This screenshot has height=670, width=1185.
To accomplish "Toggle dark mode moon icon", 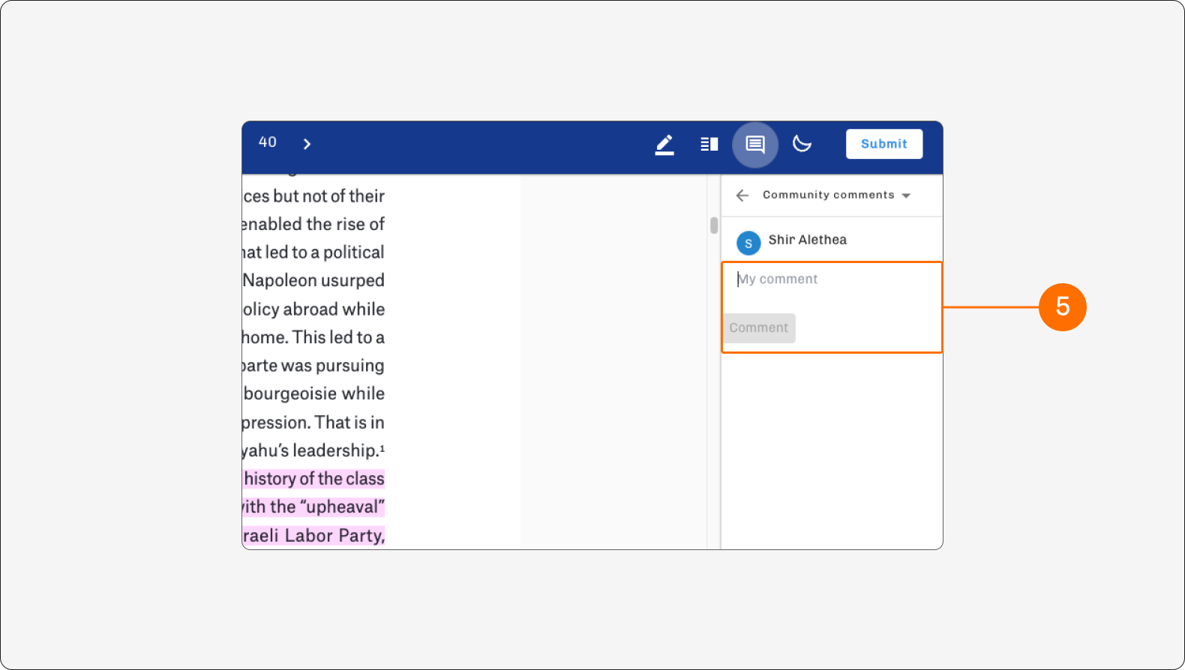I will click(802, 143).
